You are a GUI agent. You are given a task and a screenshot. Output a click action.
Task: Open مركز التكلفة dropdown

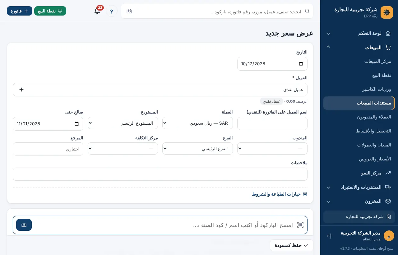click(x=123, y=149)
